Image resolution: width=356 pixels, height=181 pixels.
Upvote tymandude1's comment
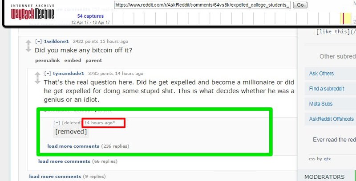(x=37, y=75)
